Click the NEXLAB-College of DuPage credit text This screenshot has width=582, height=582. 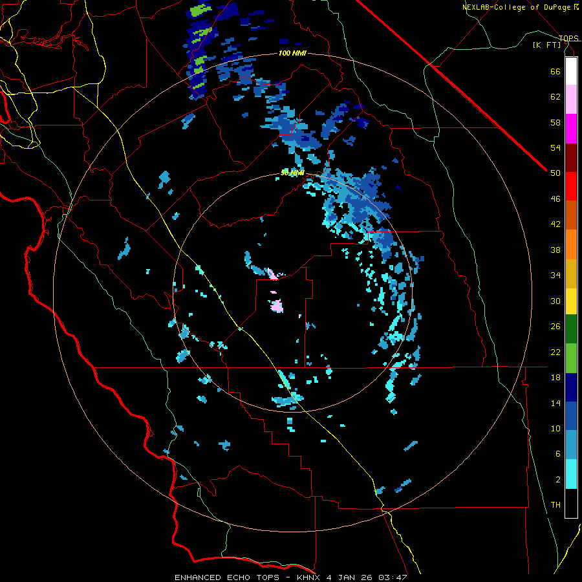(516, 7)
